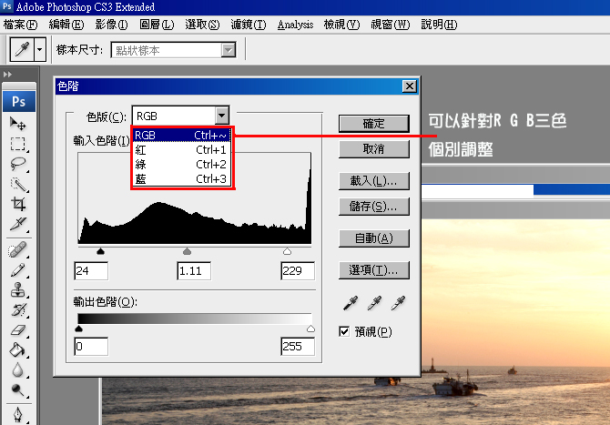
Task: Choose RGB in the channel list
Action: pos(181,136)
